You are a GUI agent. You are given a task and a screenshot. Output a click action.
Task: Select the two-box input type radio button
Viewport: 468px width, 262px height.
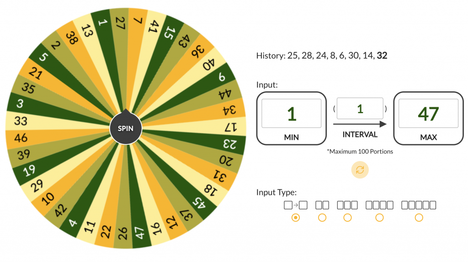[x=322, y=218]
